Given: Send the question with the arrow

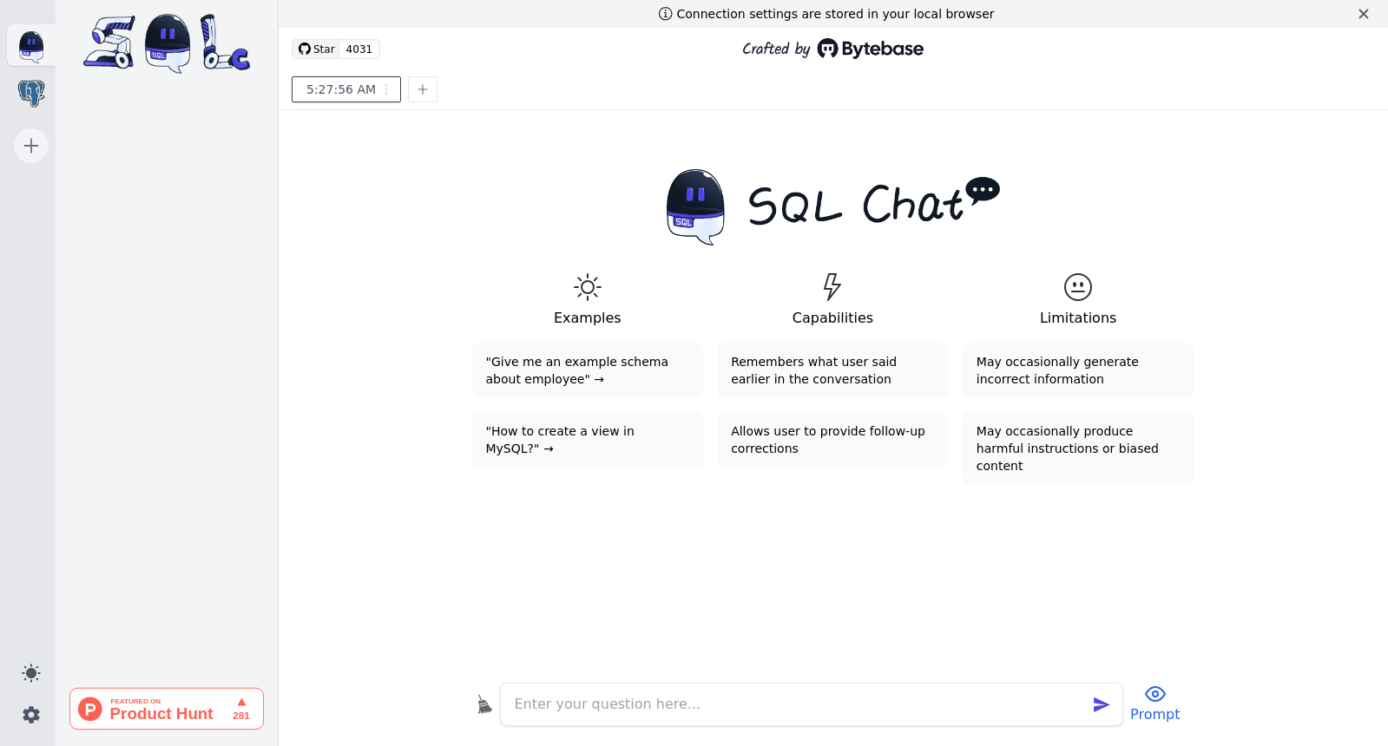Looking at the screenshot, I should tap(1102, 704).
